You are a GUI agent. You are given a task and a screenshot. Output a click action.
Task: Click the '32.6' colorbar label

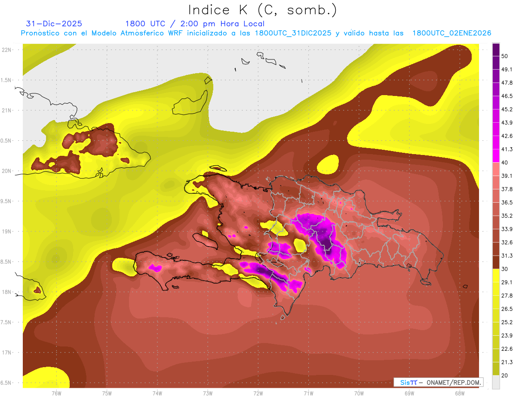507,242
